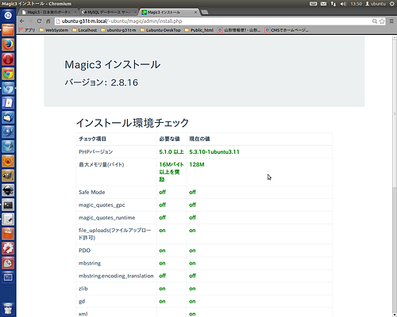
Task: Open the Public_html bookmark folder
Action: [199, 30]
